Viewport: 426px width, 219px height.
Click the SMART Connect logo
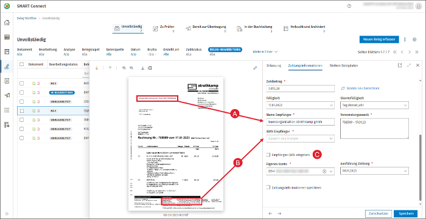click(x=7, y=6)
